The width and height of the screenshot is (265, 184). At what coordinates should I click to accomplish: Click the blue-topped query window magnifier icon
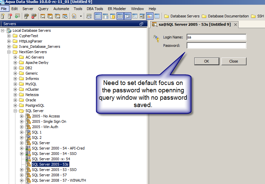(x=58, y=16)
